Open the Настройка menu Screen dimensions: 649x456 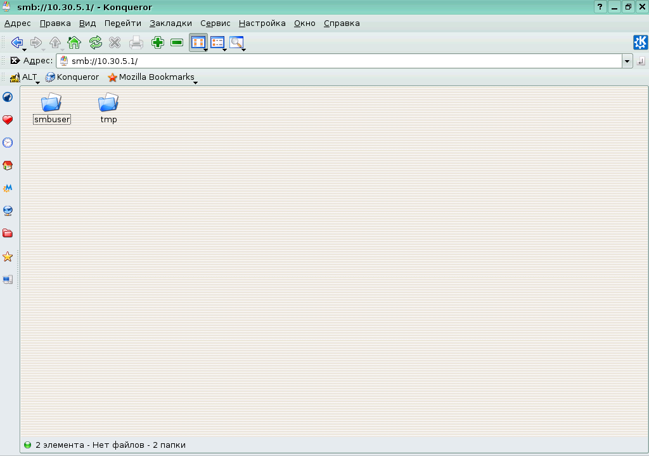click(260, 23)
